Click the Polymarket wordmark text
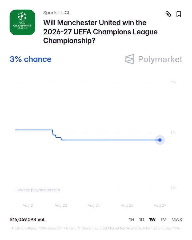 click(160, 59)
